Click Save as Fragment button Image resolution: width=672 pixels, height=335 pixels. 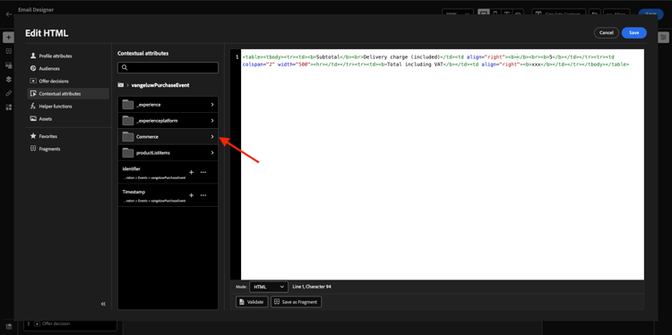click(297, 302)
